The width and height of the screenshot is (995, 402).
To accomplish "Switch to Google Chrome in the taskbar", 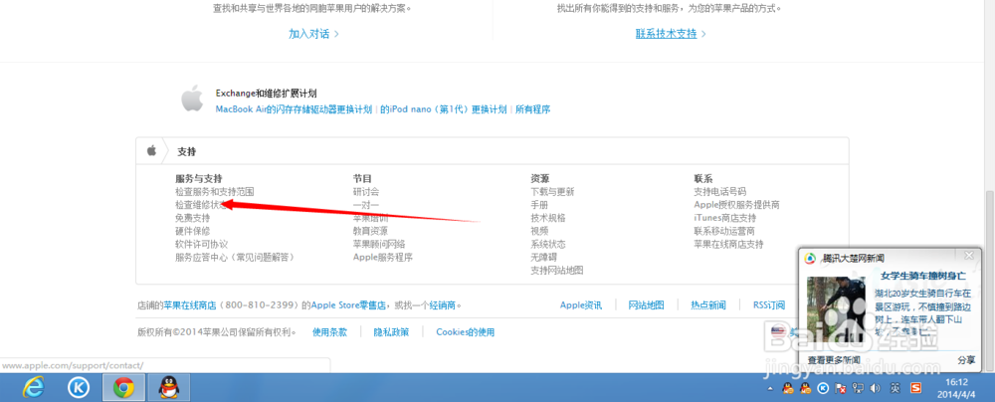I will (123, 387).
